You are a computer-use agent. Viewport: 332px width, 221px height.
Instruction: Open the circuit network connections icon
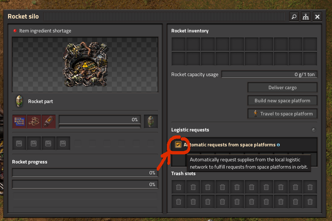tap(306, 17)
